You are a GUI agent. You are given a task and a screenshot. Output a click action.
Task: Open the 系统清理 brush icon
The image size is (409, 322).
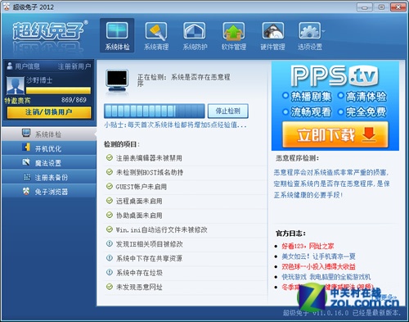[x=156, y=31]
